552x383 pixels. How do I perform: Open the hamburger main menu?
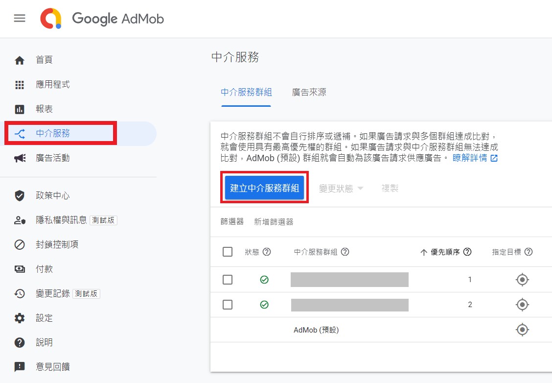click(20, 18)
